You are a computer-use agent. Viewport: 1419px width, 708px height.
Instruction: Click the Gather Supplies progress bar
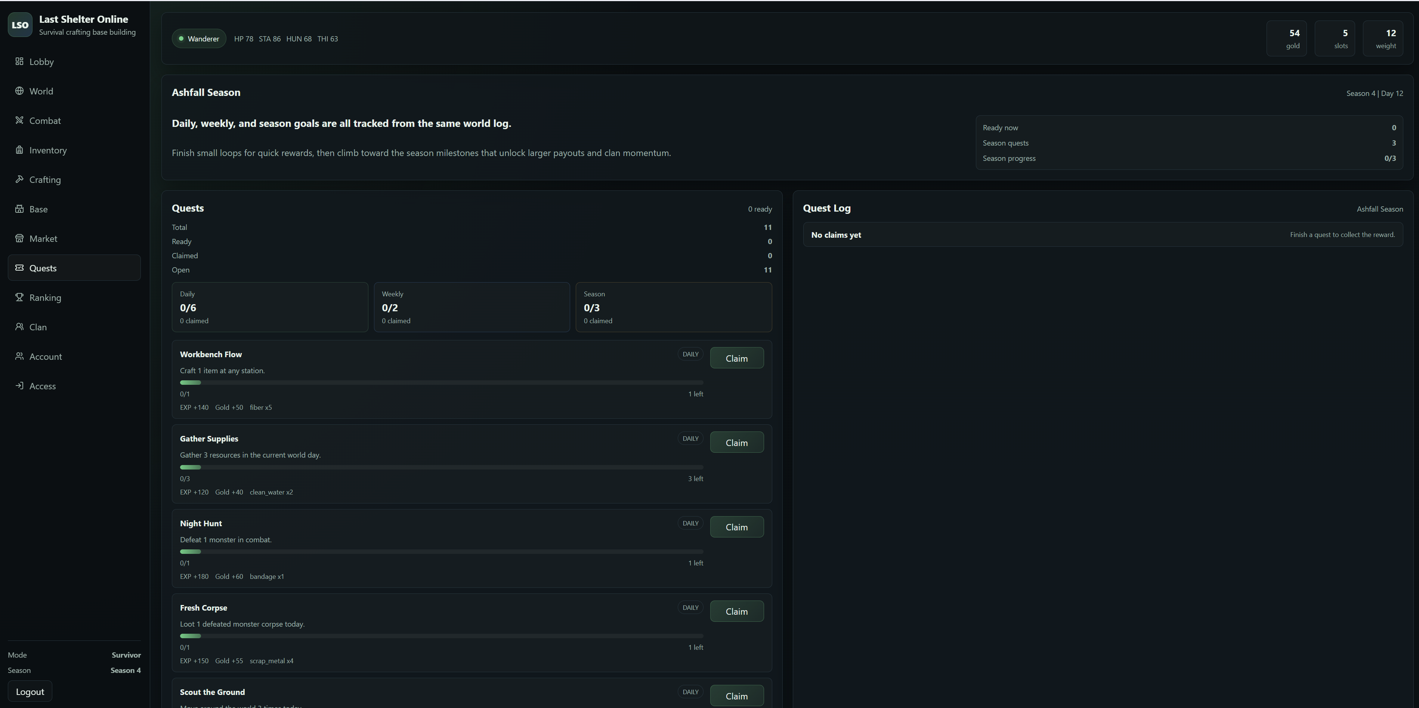coord(442,467)
